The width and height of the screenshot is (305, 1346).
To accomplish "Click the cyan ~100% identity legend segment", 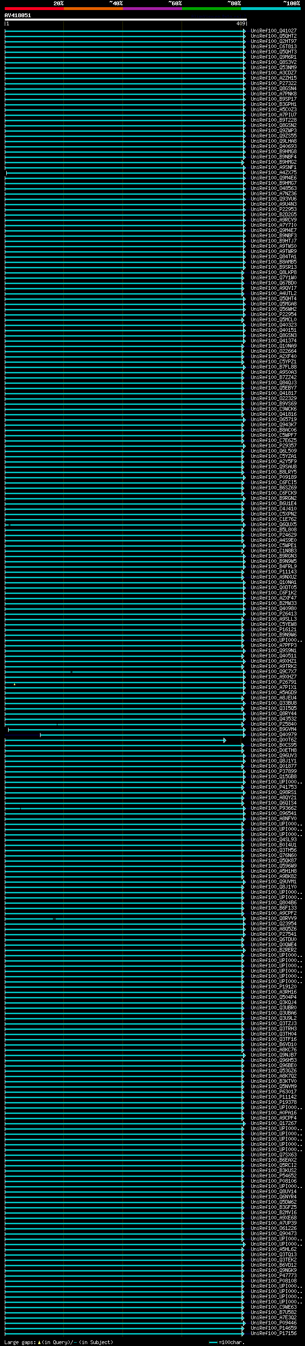I will (271, 9).
